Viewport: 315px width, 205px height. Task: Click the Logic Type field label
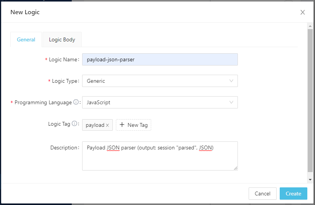(x=65, y=81)
